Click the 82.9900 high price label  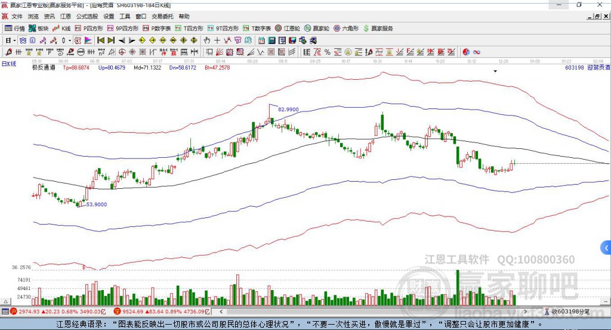[x=288, y=110]
